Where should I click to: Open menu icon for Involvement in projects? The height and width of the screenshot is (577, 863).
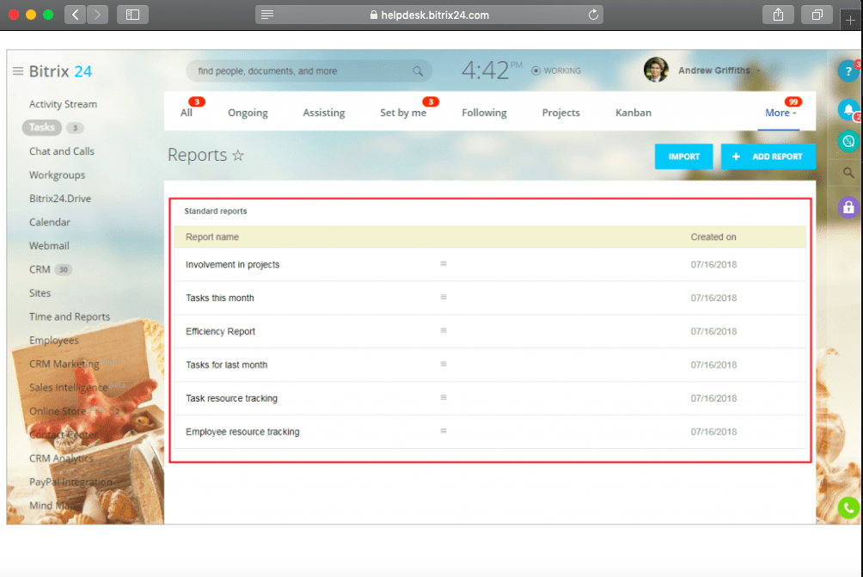pos(443,264)
